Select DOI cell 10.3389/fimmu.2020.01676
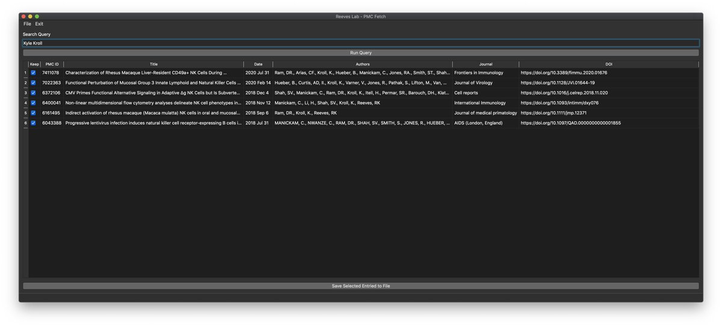This screenshot has height=327, width=722. point(609,73)
